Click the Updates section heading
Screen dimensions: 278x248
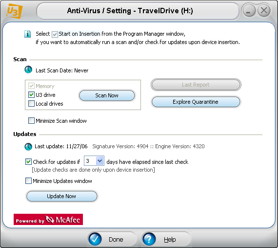[25, 134]
